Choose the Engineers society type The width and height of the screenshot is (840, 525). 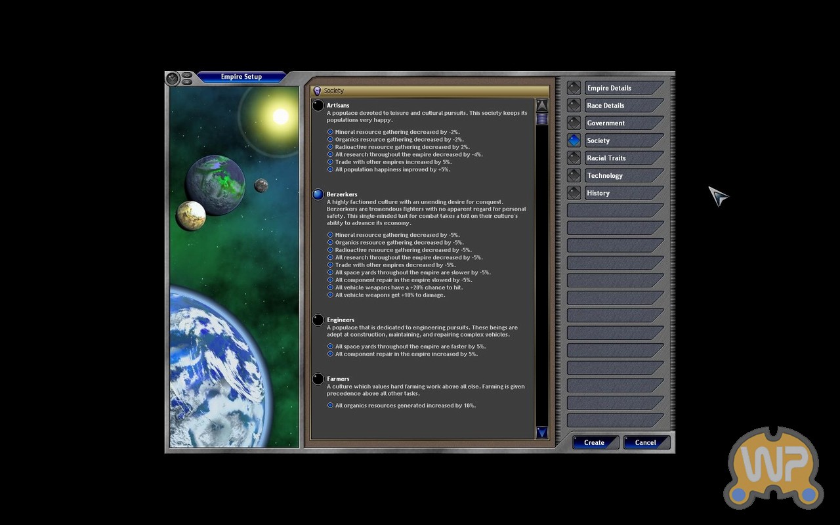318,320
